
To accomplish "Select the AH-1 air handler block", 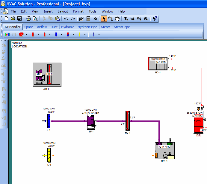I will (x=47, y=75).
